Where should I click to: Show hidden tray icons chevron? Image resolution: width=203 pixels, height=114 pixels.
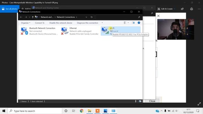(x=161, y=111)
